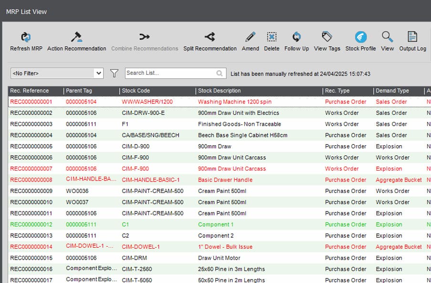431x283 pixels.
Task: Click the Component 2 description
Action: coord(216,236)
